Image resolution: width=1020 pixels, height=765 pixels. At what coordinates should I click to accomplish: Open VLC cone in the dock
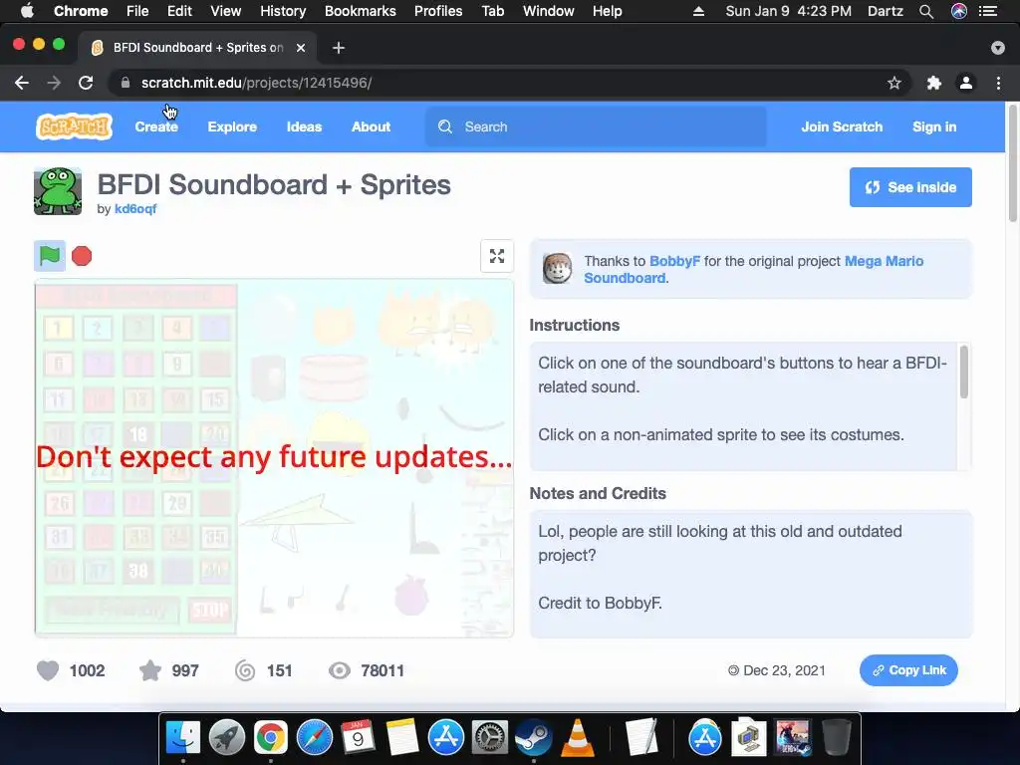pyautogui.click(x=577, y=738)
